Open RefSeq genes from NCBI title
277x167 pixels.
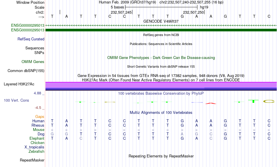(x=161, y=35)
